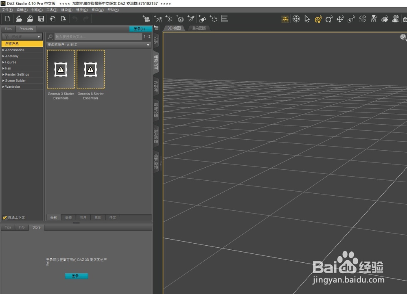Switch to the Files tab

[x=8, y=29]
